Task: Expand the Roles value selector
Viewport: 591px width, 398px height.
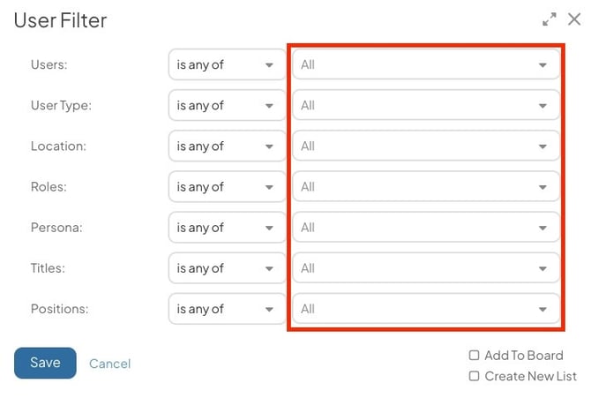Action: 426,187
